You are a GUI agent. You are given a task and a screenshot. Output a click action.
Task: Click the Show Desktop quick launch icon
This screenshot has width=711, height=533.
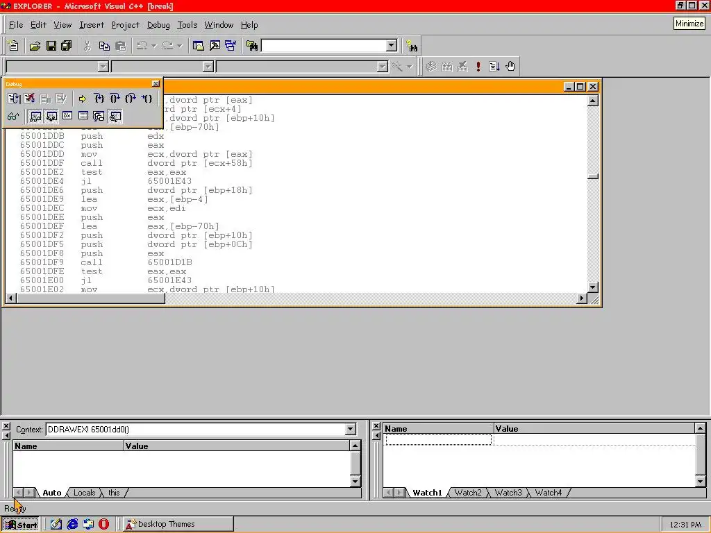tap(56, 525)
